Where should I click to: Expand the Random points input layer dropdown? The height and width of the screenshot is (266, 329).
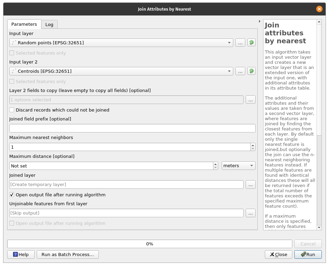[229, 43]
